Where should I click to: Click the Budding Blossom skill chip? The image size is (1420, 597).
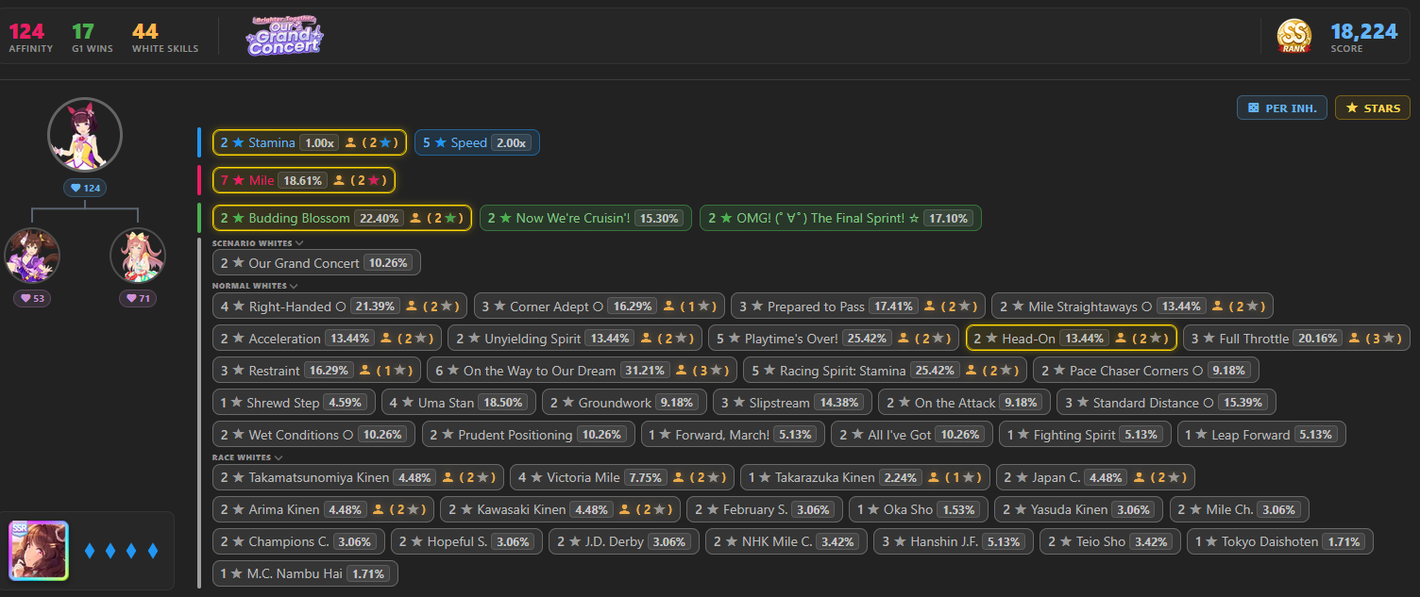pyautogui.click(x=342, y=218)
